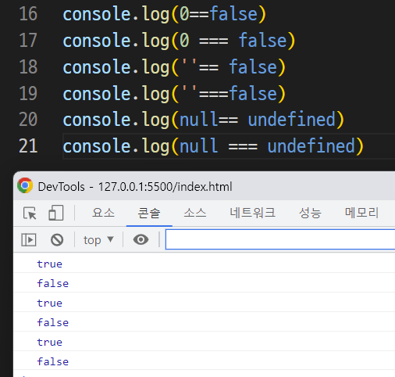
Task: Switch to the 요소 tab
Action: coord(103,213)
